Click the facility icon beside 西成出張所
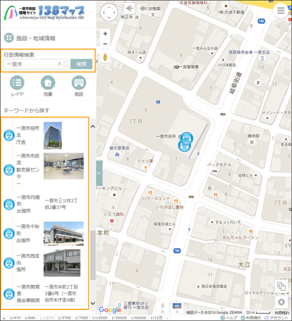 pyautogui.click(x=9, y=263)
